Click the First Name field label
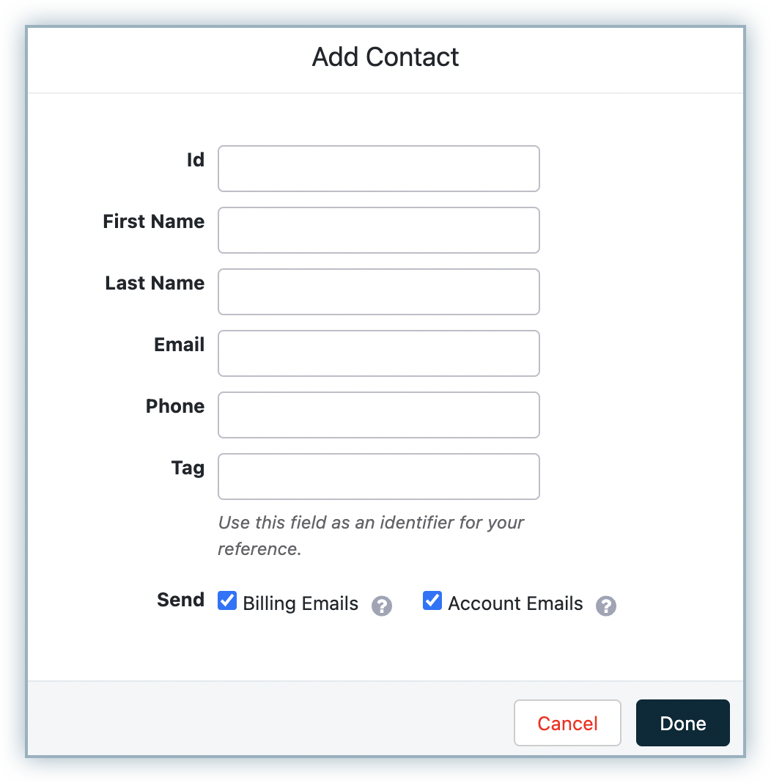Screen dimensions: 771x783 coord(154,221)
